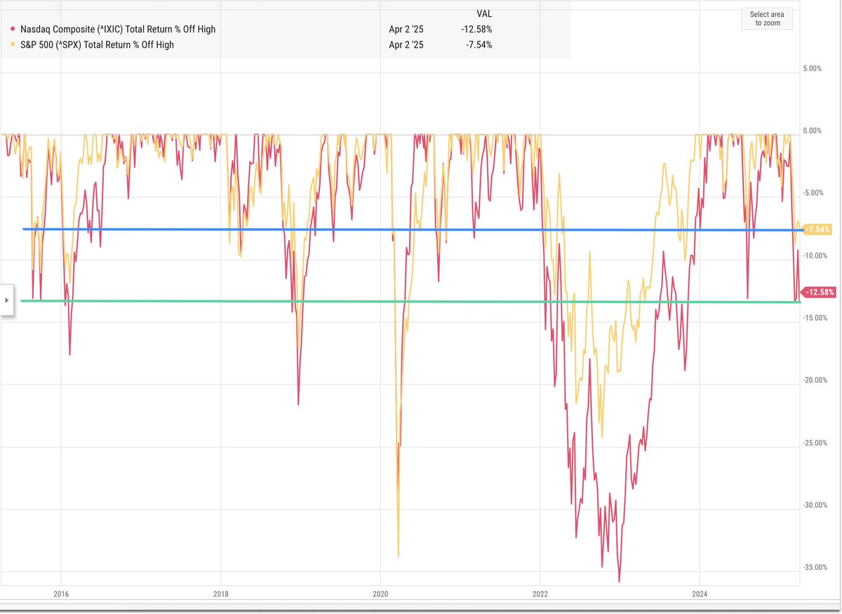This screenshot has width=842, height=614.
Task: Select S&P 500 (^SPX) legend label
Action: click(x=98, y=45)
